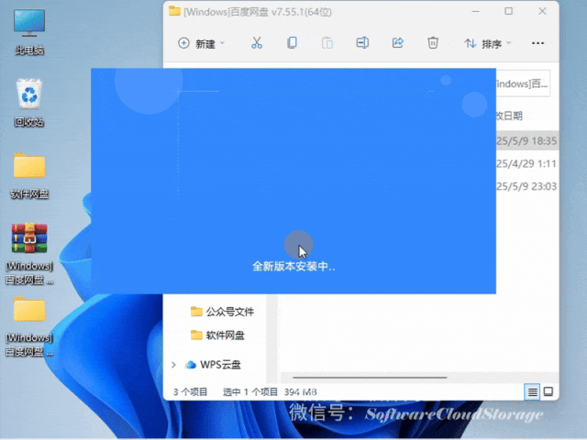Select the WinRAR archive desktop icon
This screenshot has height=440, width=587.
click(x=29, y=254)
